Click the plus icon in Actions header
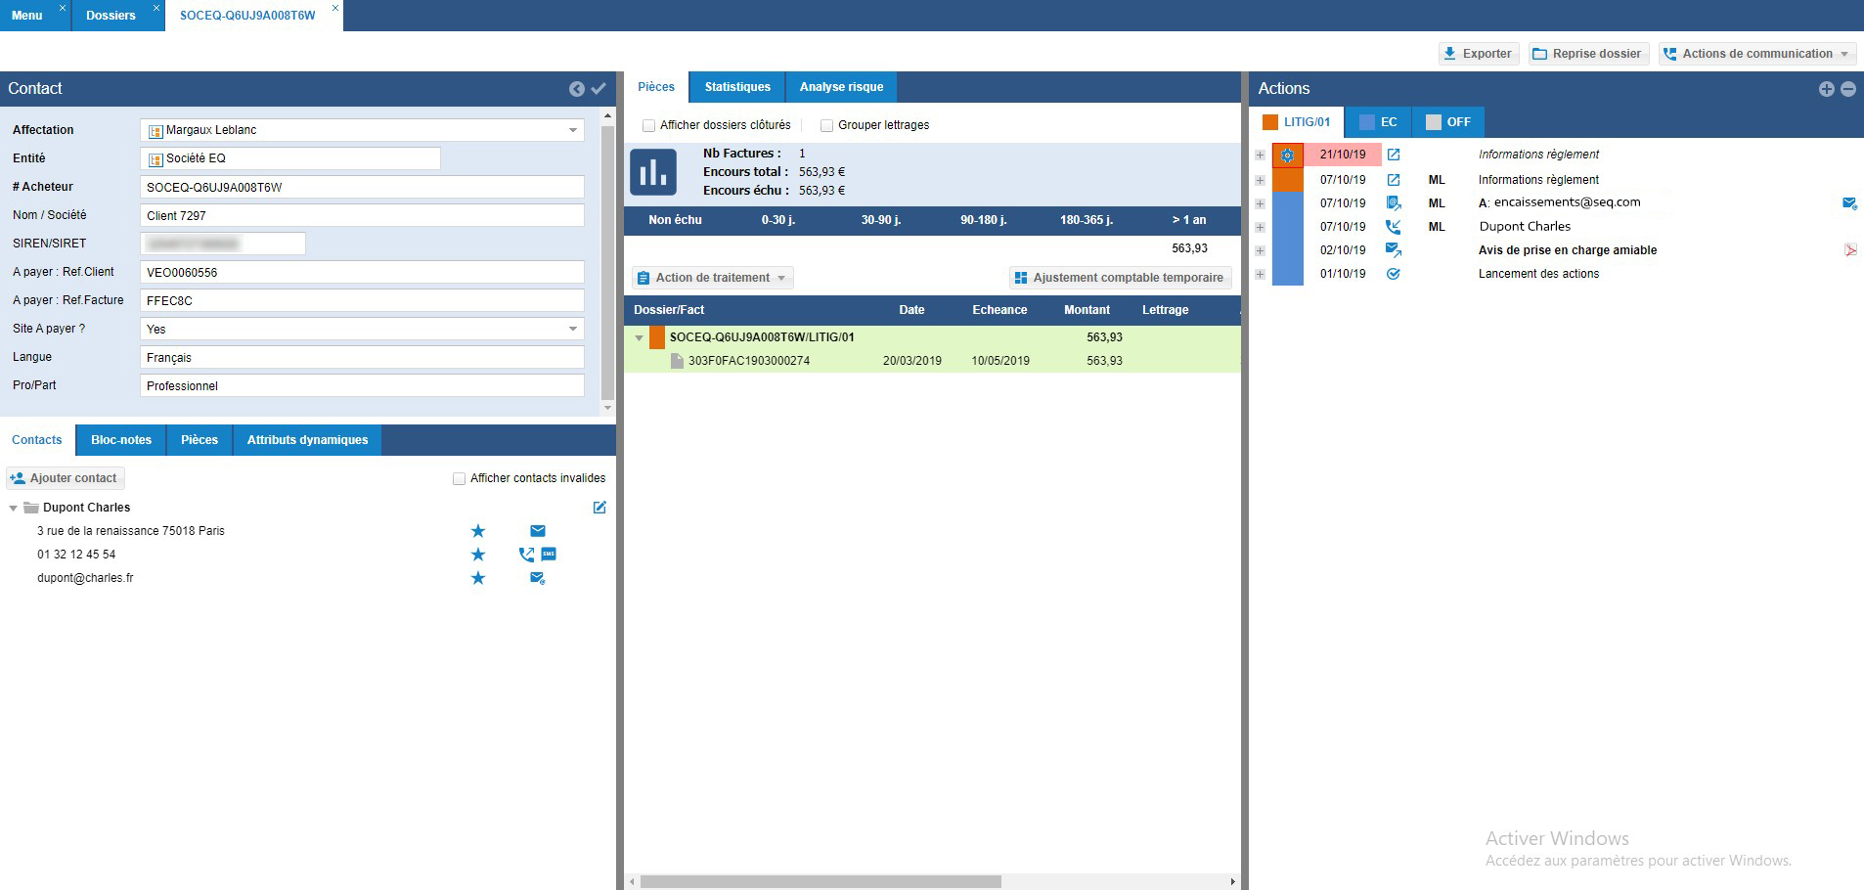The height and width of the screenshot is (890, 1864). point(1826,89)
